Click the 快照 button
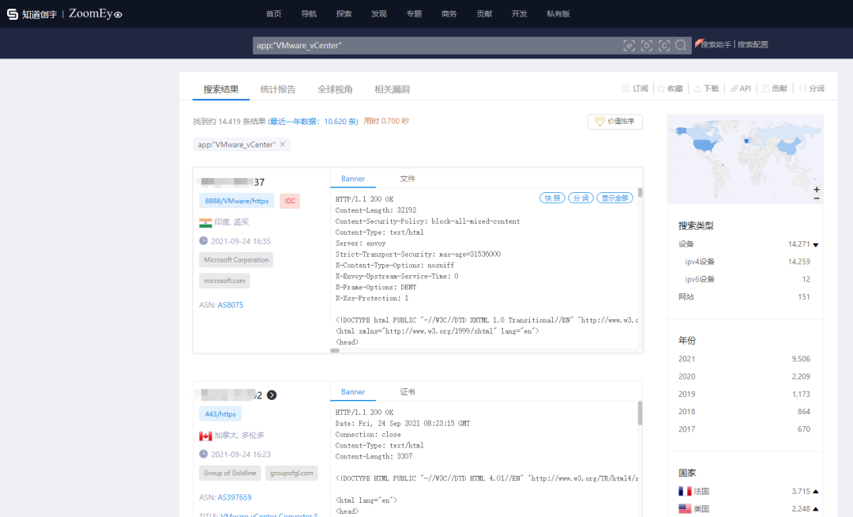 [x=552, y=198]
